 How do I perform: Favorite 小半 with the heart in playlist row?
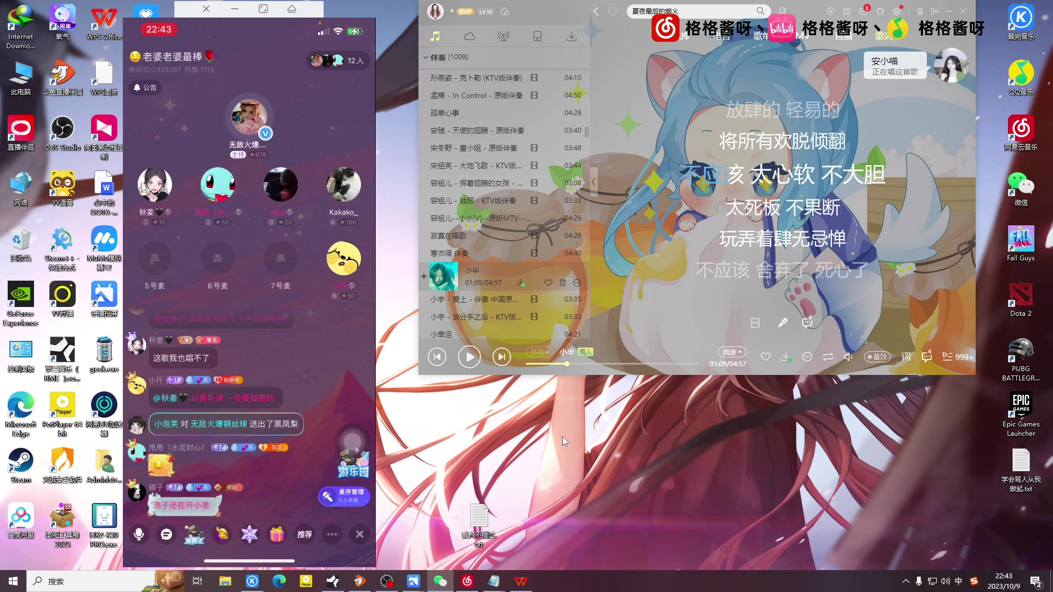click(548, 283)
